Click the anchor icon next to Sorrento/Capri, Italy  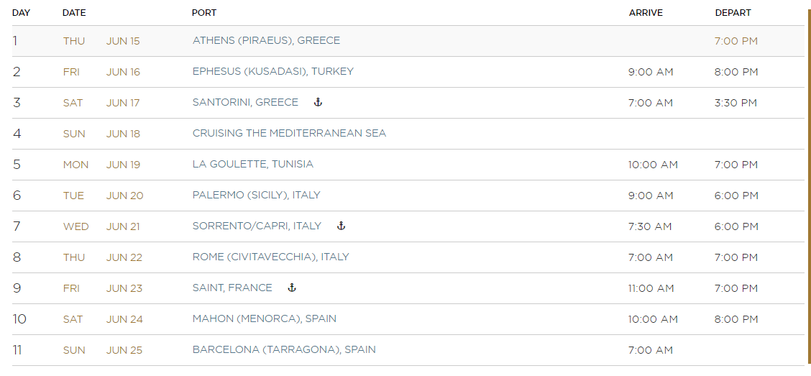341,226
